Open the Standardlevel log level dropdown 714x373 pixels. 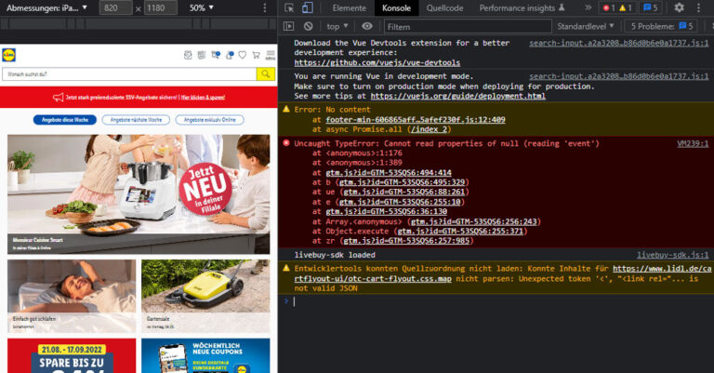[x=586, y=26]
